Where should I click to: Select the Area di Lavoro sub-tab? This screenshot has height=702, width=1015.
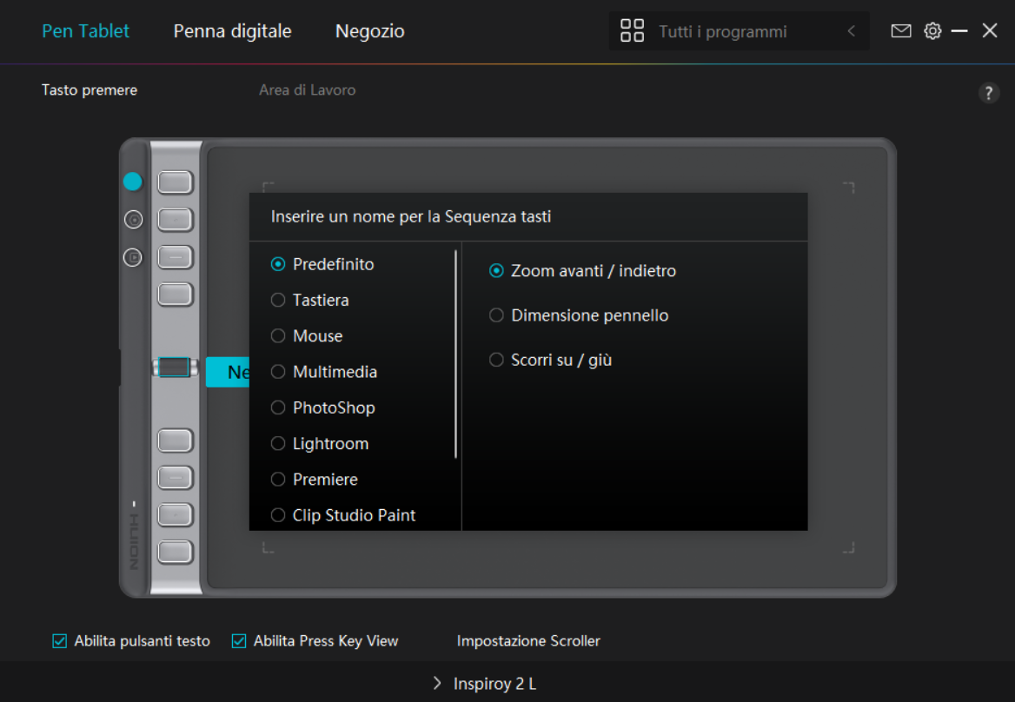[x=308, y=90]
